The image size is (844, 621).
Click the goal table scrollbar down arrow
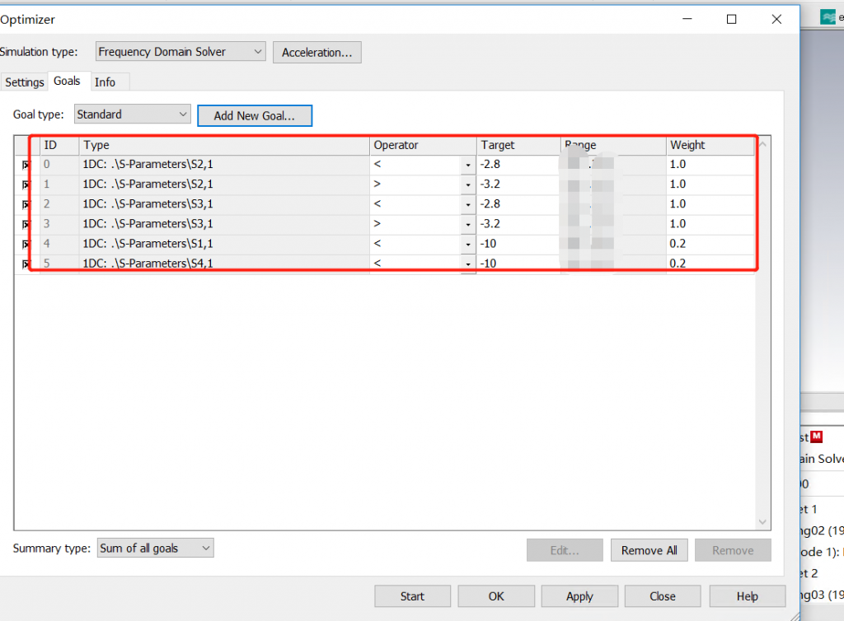(x=762, y=522)
